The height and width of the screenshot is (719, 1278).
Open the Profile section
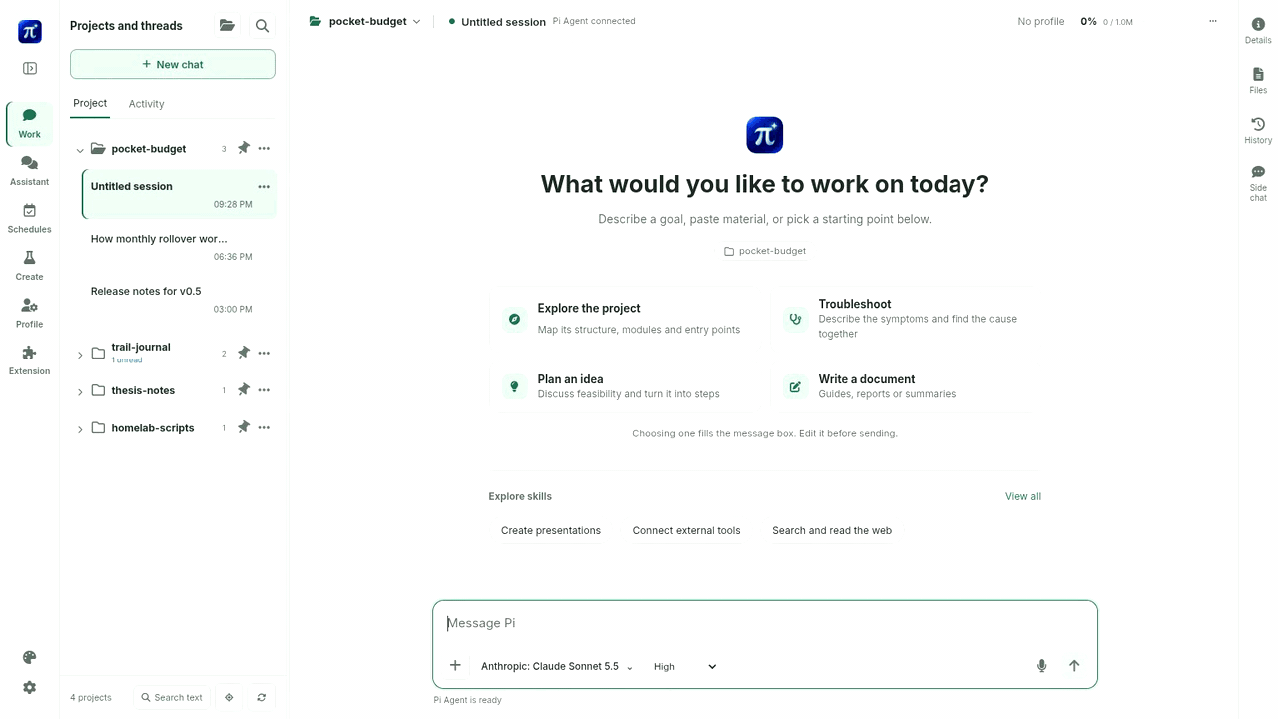[x=30, y=313]
